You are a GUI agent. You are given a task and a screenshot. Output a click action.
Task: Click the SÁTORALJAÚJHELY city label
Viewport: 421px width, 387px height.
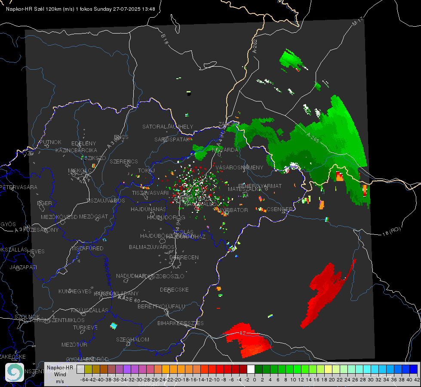(x=168, y=126)
